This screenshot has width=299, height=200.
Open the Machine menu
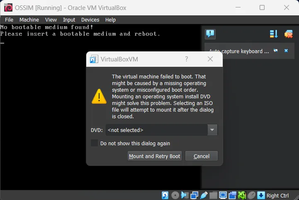pyautogui.click(x=29, y=20)
